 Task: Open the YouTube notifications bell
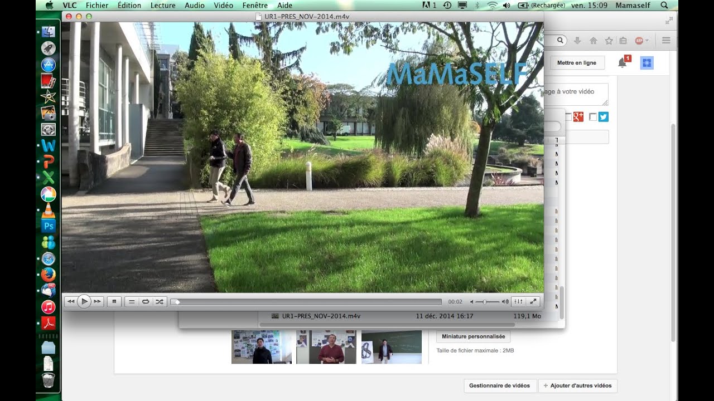click(623, 62)
